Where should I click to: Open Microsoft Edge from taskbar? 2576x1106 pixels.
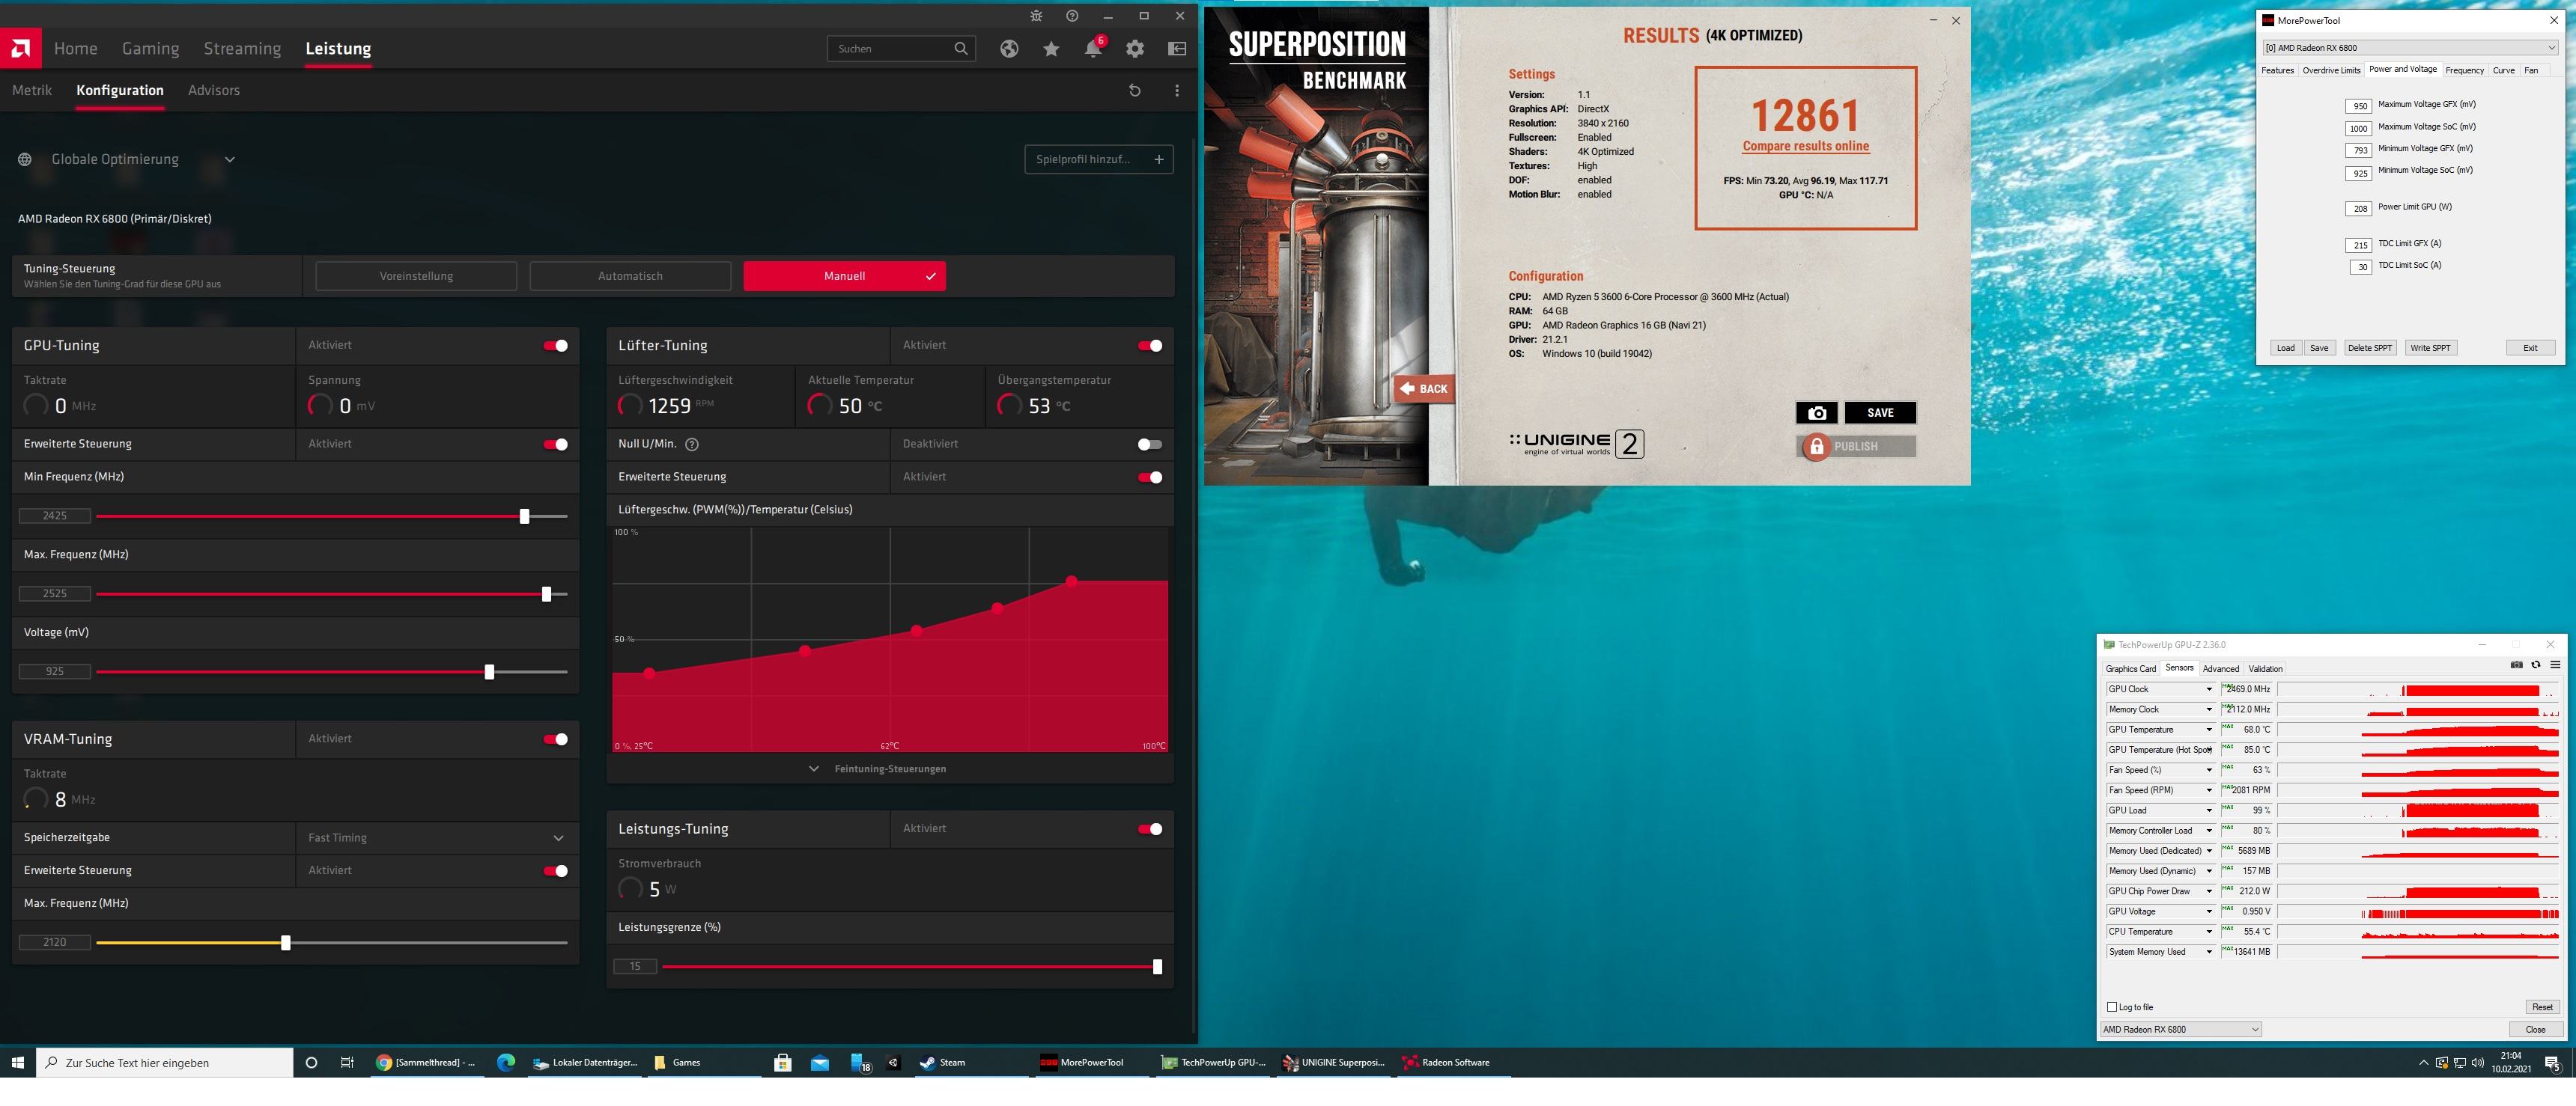pos(506,1062)
